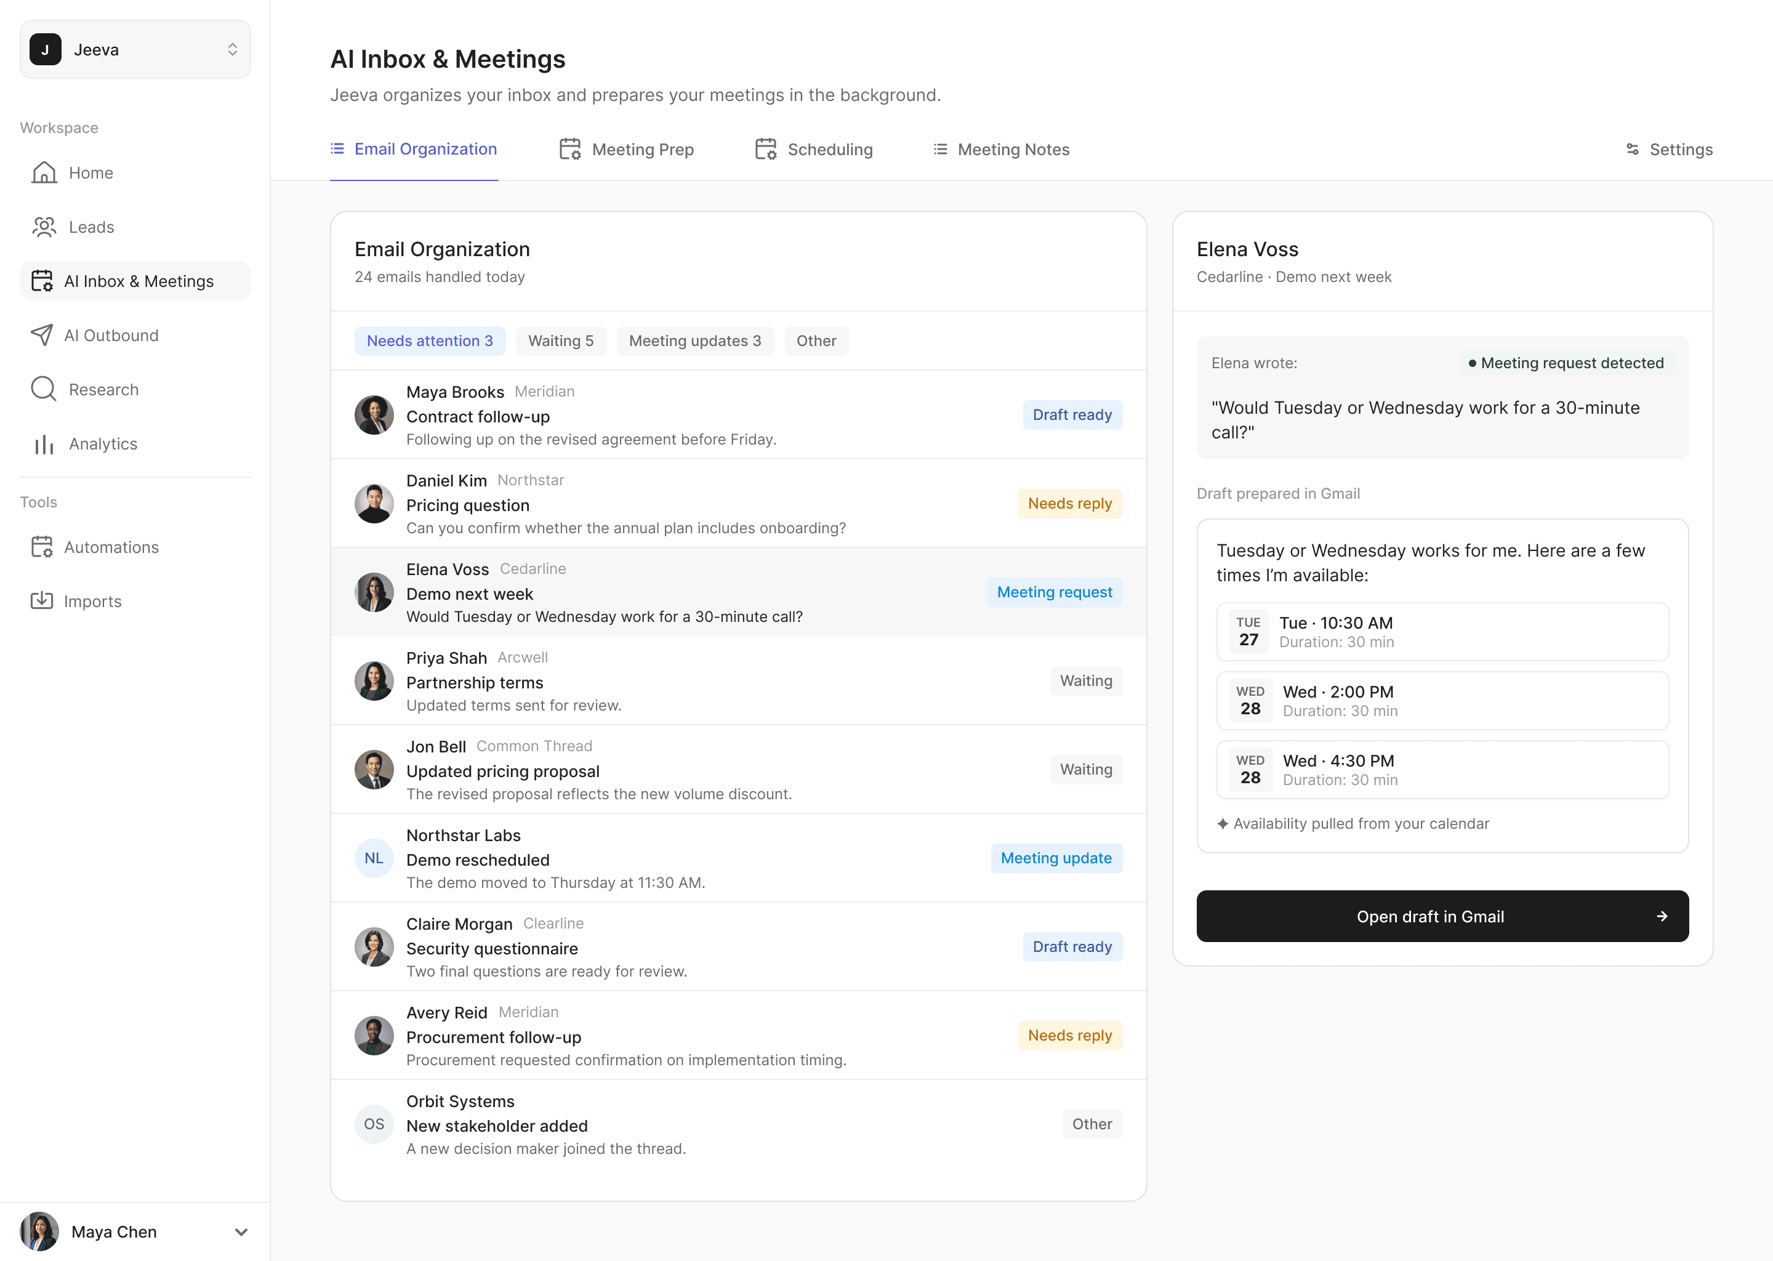The image size is (1773, 1261).
Task: Select the Tue 10:30 AM time slot
Action: tap(1442, 632)
